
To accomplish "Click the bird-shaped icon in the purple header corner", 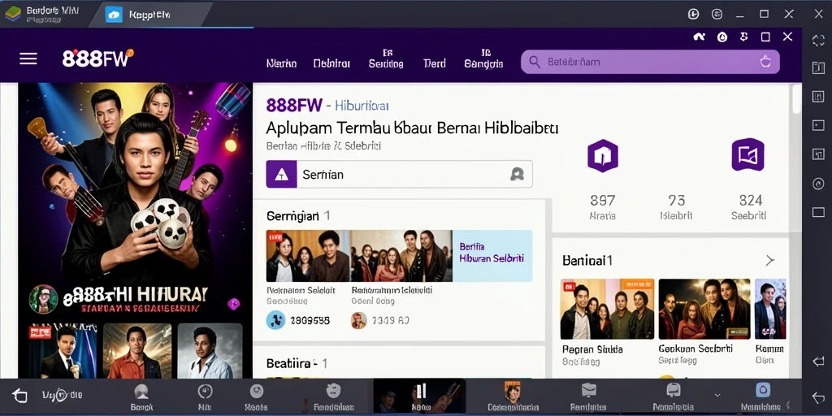I will click(700, 37).
